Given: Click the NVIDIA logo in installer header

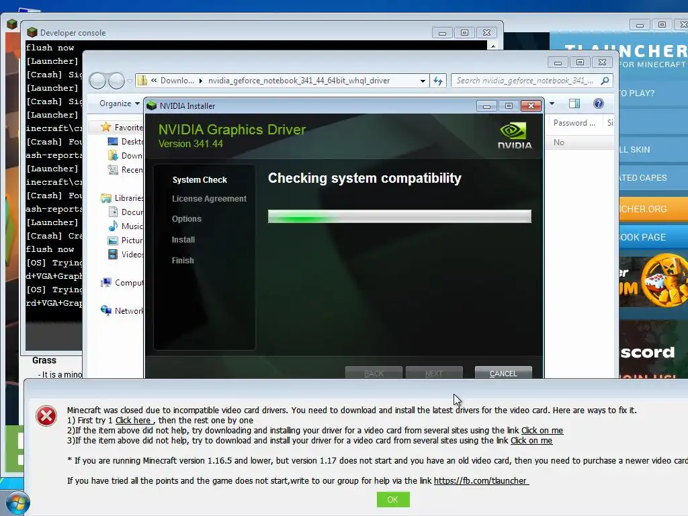Looking at the screenshot, I should [x=514, y=136].
